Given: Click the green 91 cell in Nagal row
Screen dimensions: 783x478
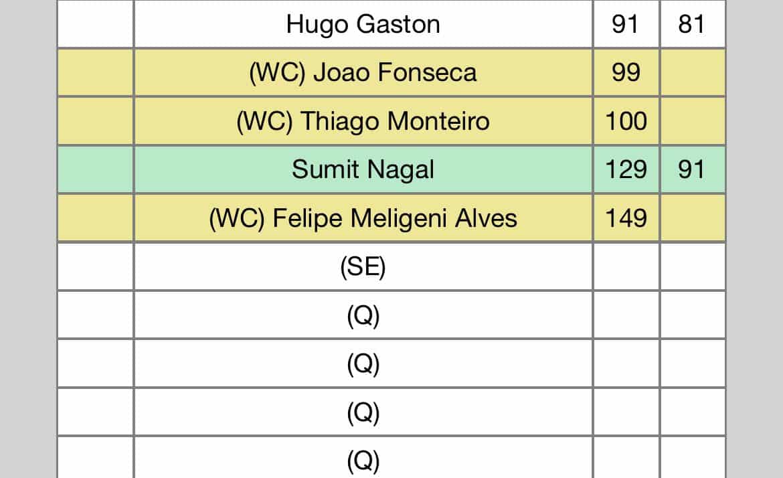Looking at the screenshot, I should (x=693, y=169).
